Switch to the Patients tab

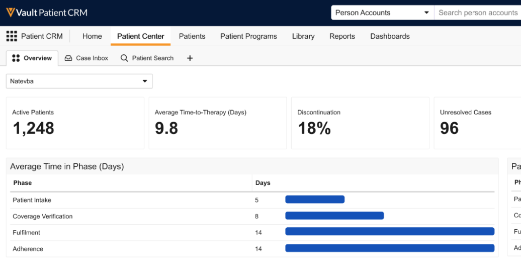(x=192, y=36)
